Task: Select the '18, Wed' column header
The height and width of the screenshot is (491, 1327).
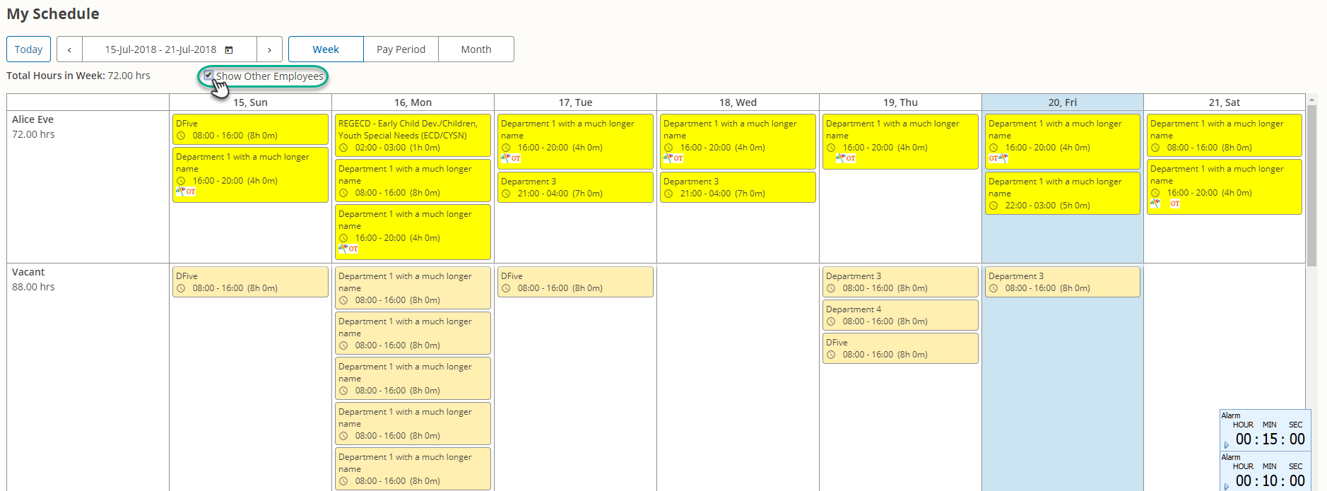Action: 738,102
